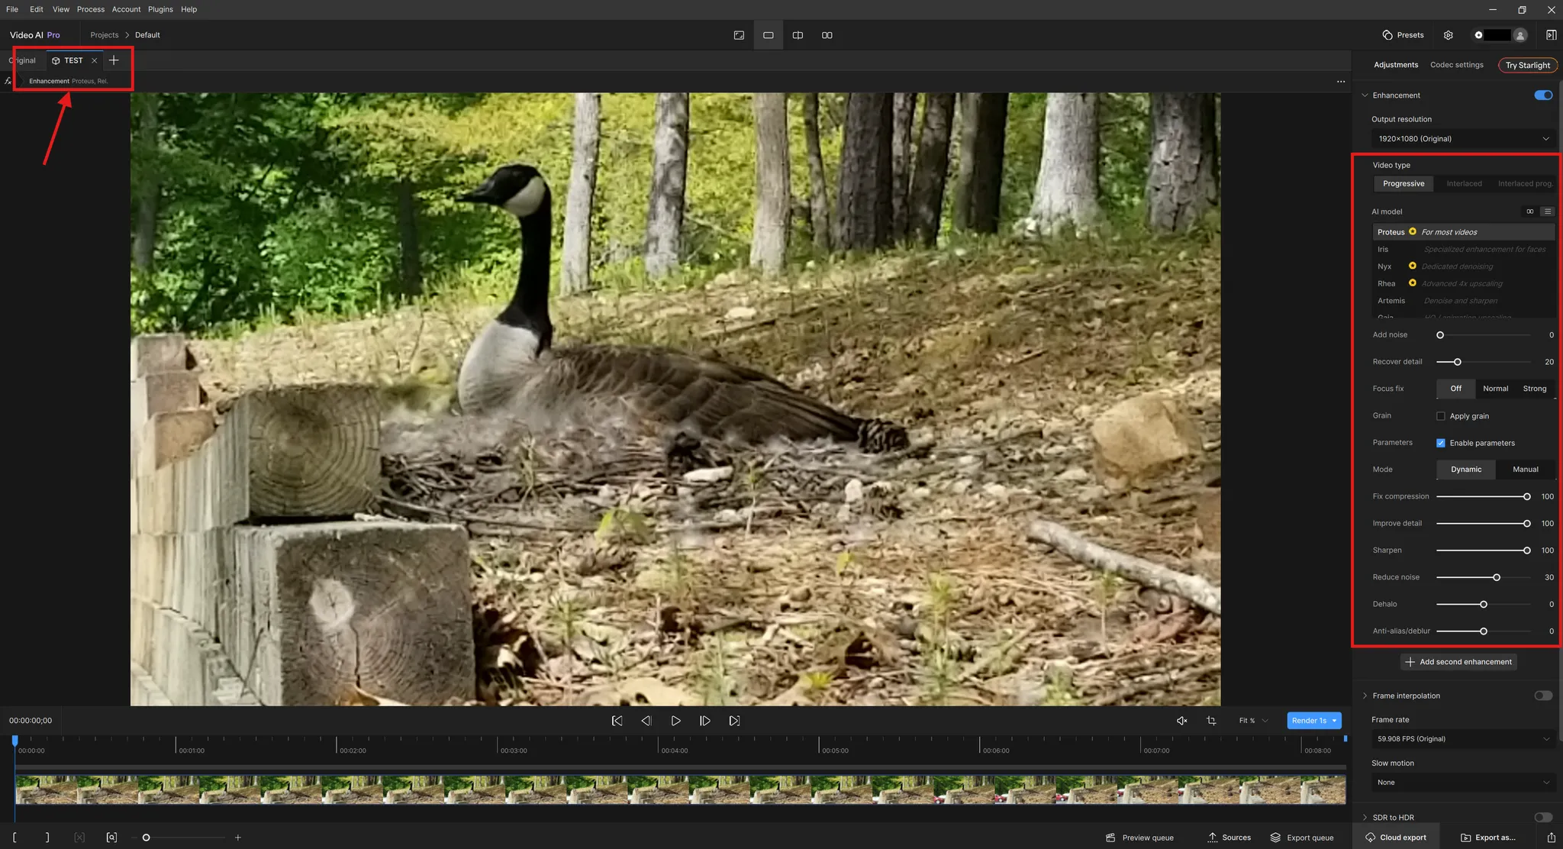Enable the Frame interpolation toggle
Screen dimensions: 1563x849
click(x=1542, y=696)
